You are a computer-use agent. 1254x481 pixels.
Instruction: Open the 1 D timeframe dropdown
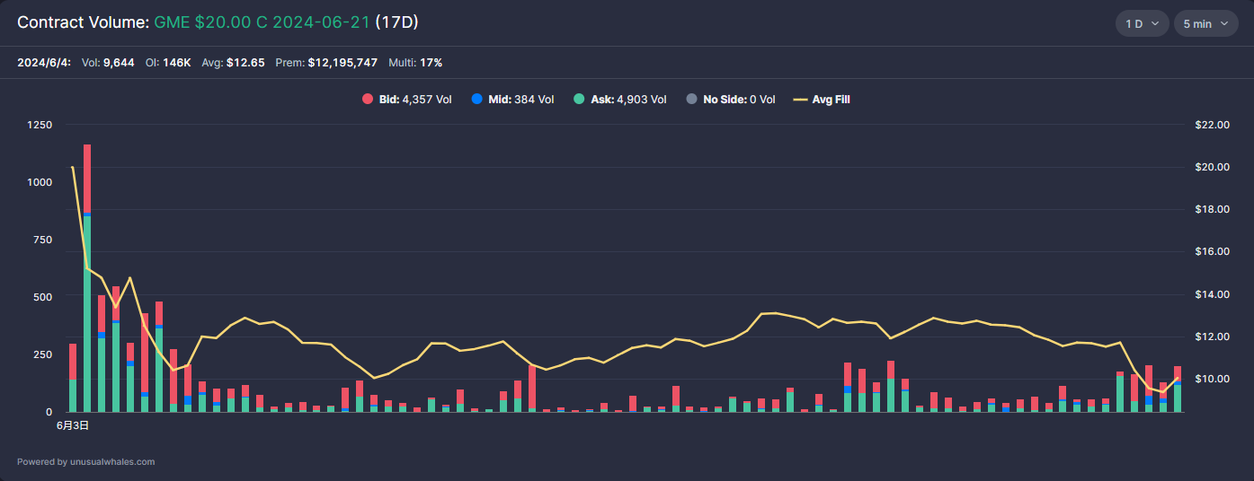[1142, 23]
